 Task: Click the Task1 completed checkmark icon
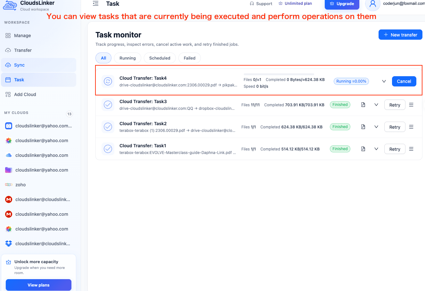[x=108, y=149]
